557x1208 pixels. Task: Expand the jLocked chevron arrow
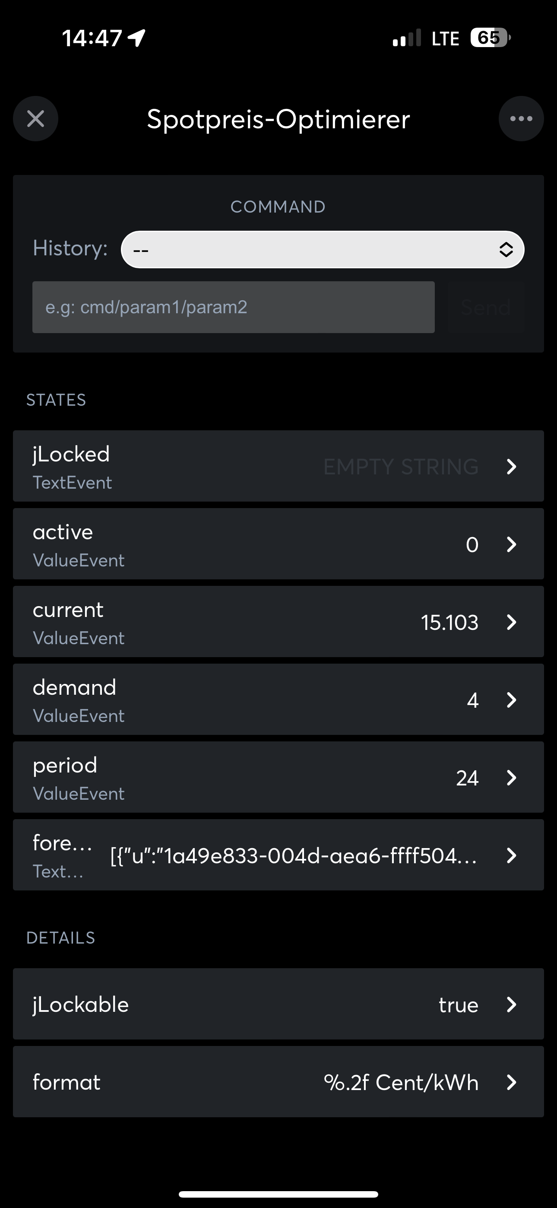coord(512,467)
